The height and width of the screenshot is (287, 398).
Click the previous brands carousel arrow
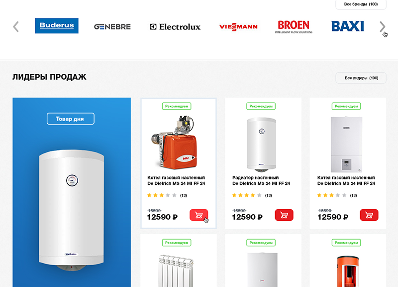tap(16, 27)
